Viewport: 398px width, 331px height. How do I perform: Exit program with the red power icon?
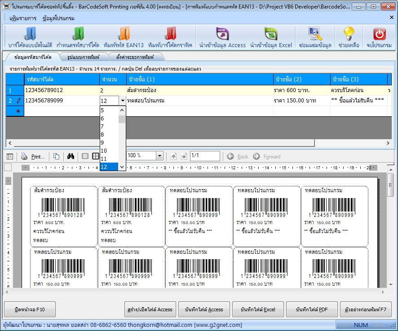click(379, 37)
